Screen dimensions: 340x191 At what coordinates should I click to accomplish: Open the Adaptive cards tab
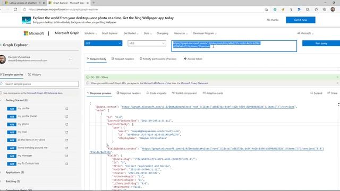[x=213, y=93]
